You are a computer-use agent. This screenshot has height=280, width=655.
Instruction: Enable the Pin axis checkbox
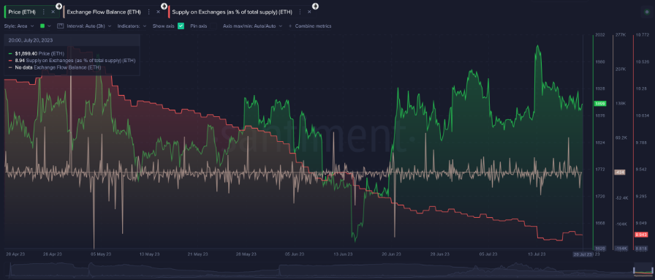[213, 26]
